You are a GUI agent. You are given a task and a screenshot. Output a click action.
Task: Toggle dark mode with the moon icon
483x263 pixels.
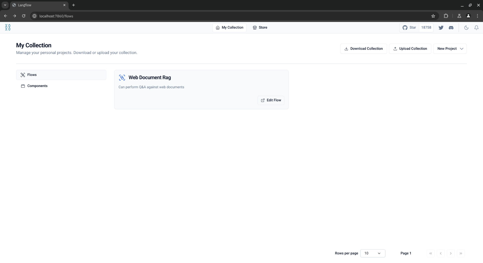click(466, 27)
